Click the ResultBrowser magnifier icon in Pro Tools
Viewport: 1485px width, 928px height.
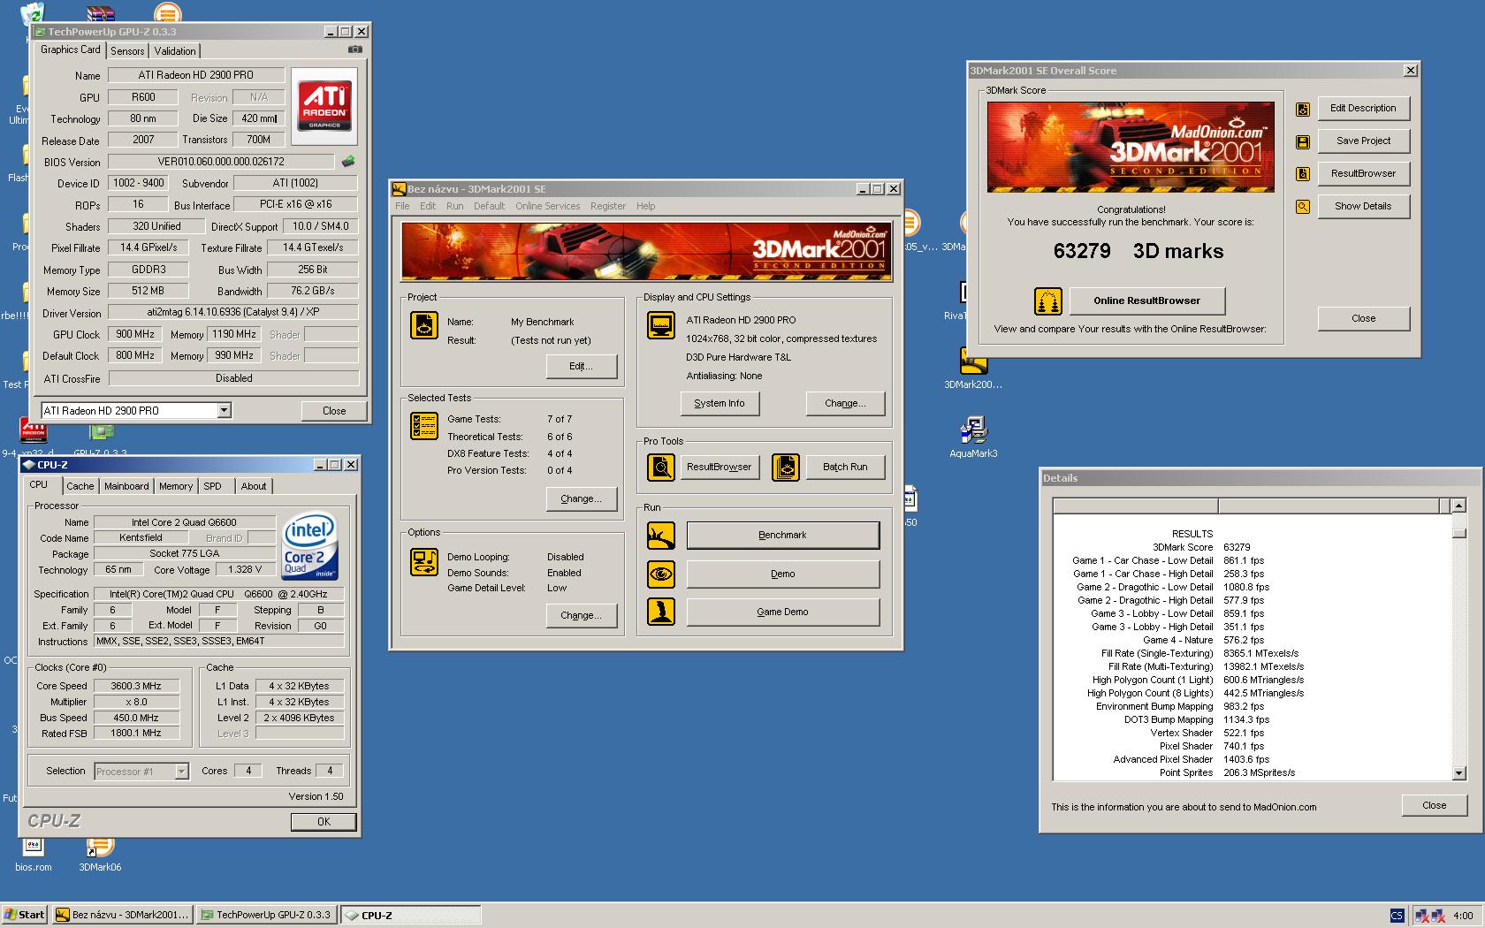[x=660, y=467]
